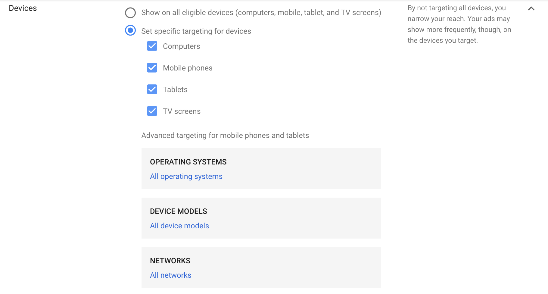Click the Advanced targeting heading text
The width and height of the screenshot is (548, 294).
point(225,136)
